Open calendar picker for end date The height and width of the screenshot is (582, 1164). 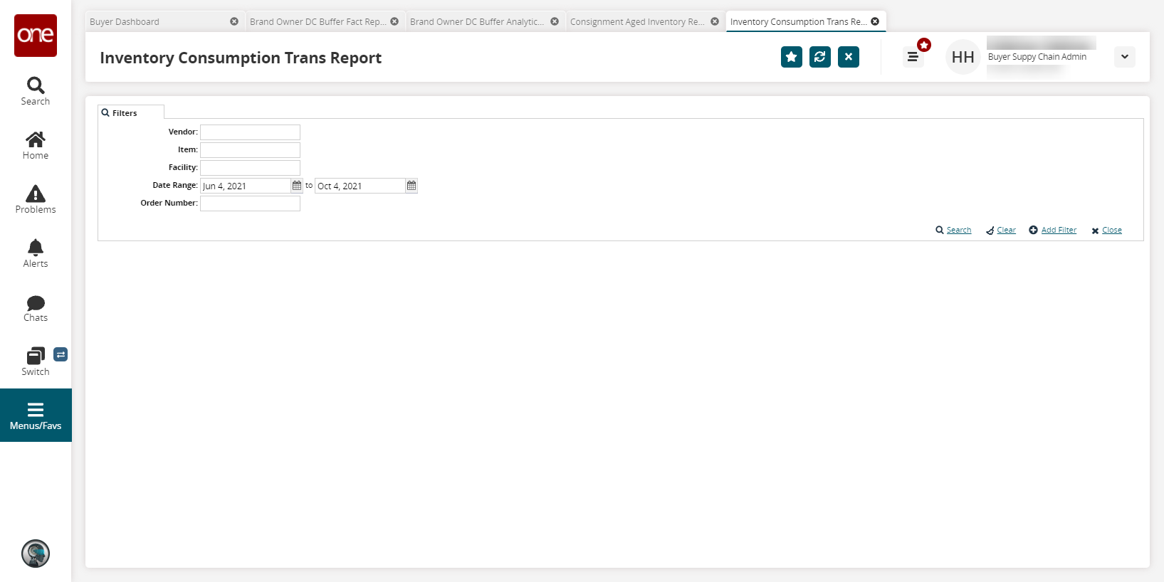click(411, 186)
